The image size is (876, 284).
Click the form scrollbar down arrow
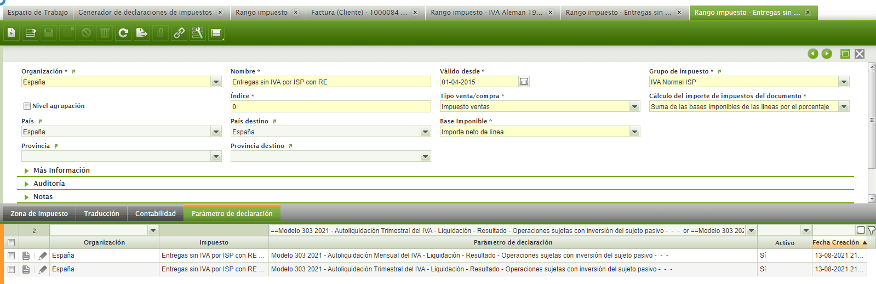coord(872,198)
